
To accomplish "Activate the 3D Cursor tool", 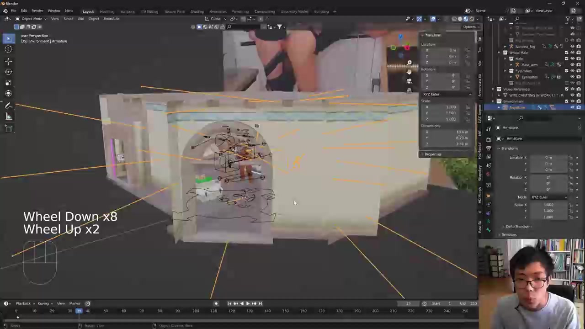I will coord(8,49).
